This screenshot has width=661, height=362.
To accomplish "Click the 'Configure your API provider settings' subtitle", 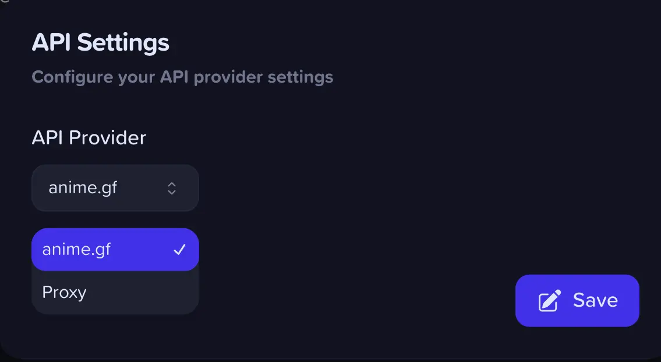I will pos(182,77).
